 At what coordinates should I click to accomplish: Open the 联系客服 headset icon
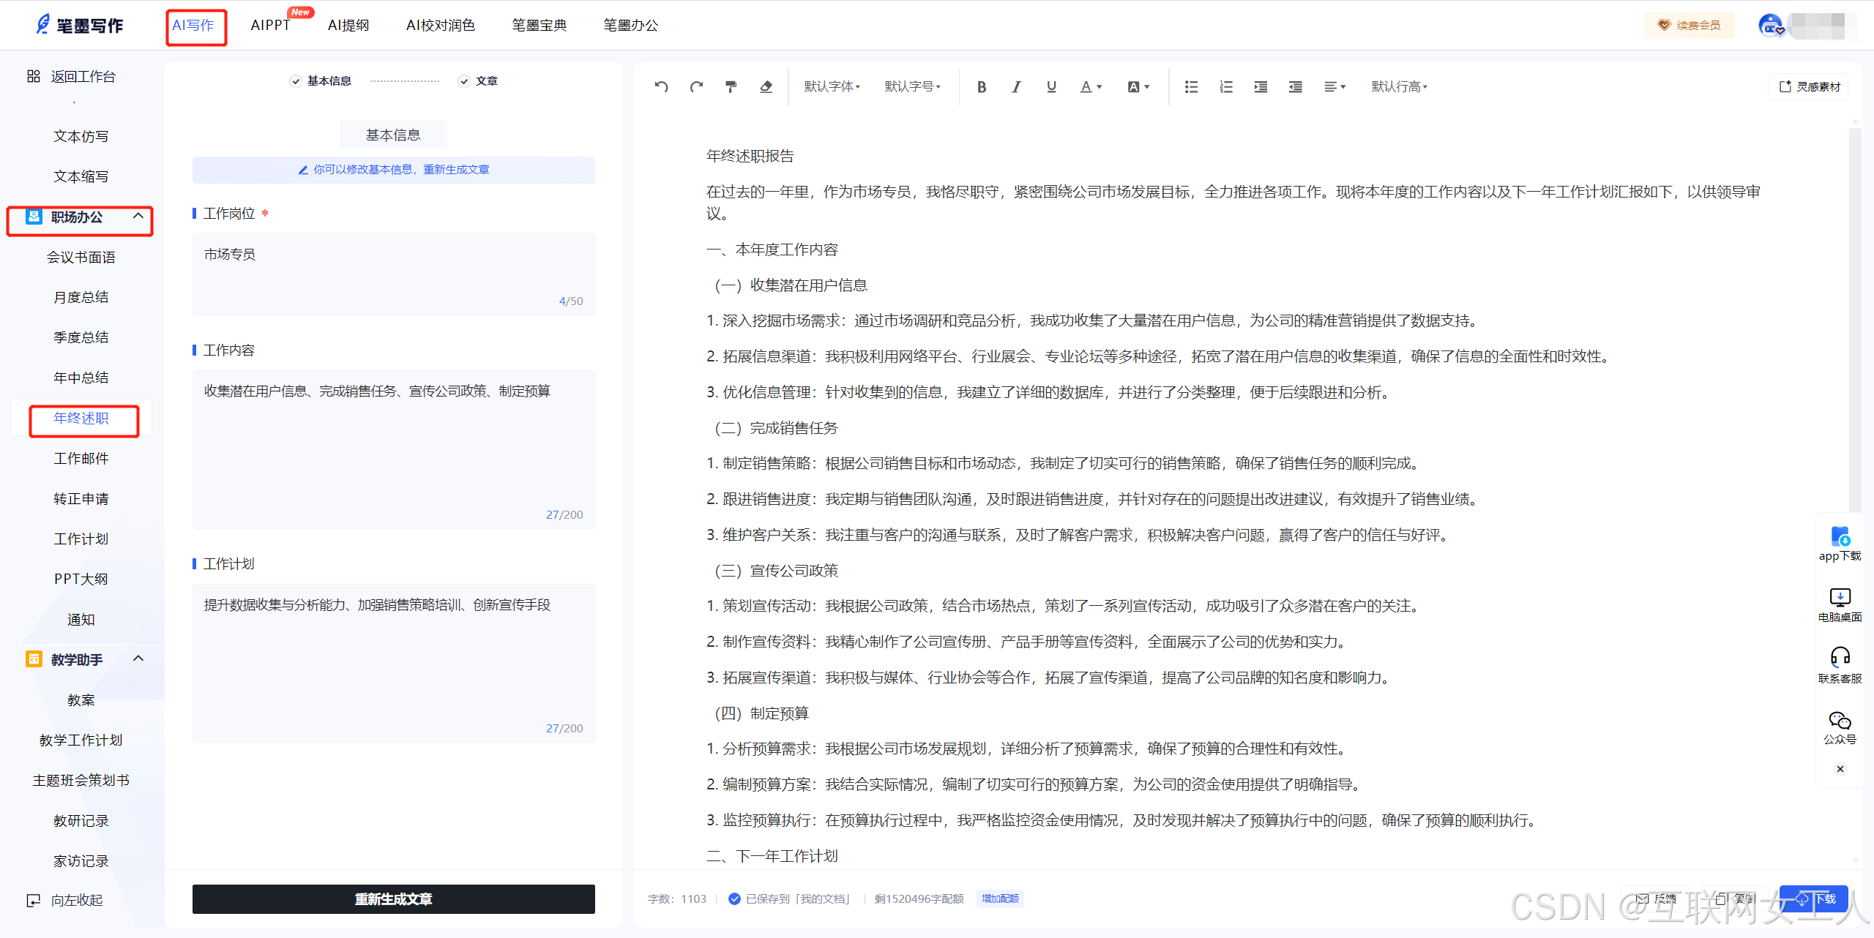1840,656
